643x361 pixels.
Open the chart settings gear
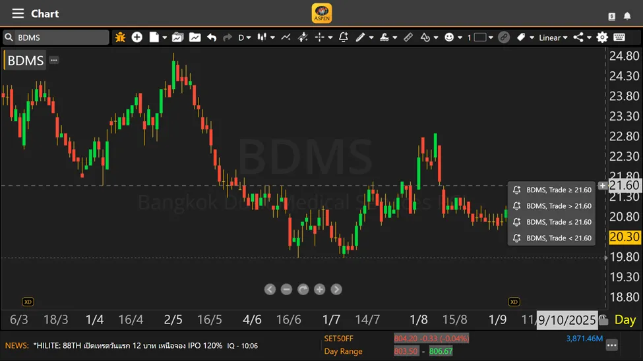[x=601, y=38]
